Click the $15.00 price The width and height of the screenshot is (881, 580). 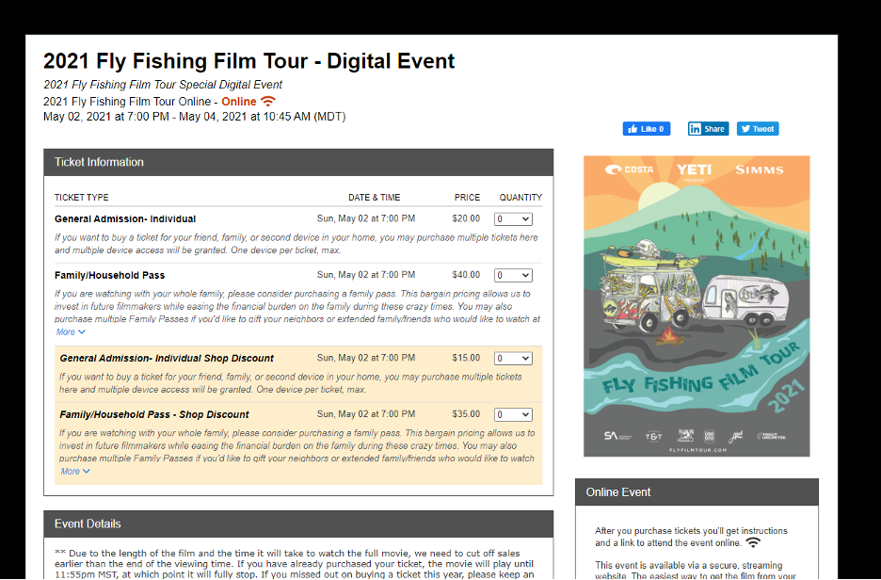[466, 358]
